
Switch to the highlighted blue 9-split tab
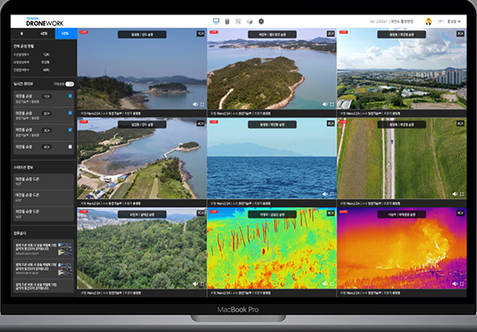pos(66,34)
